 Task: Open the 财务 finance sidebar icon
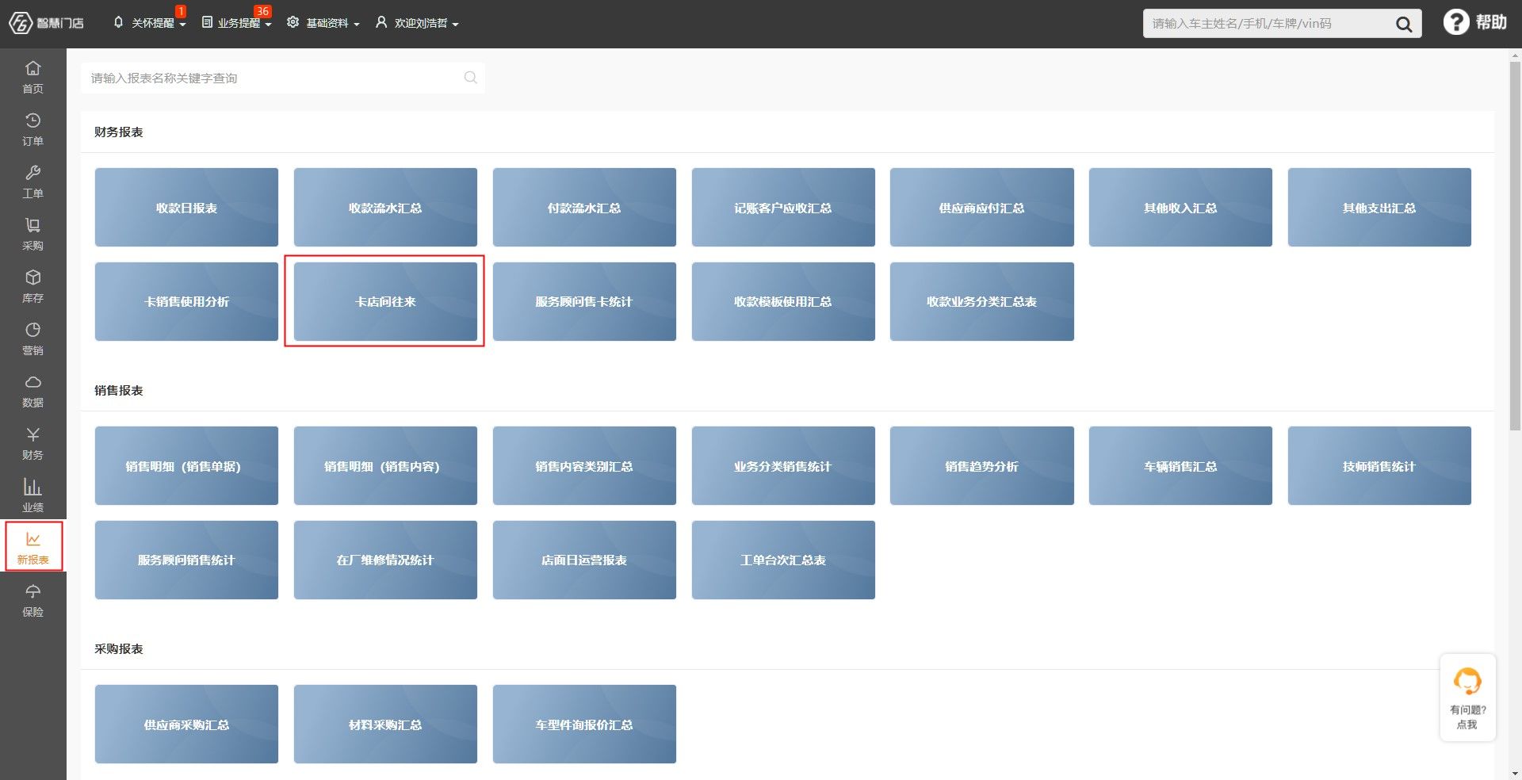click(x=33, y=443)
